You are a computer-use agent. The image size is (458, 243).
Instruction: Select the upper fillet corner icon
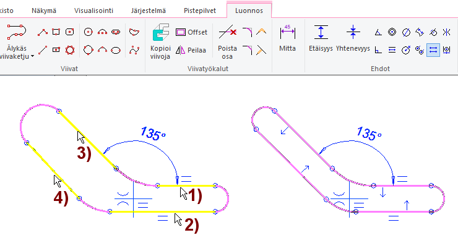click(247, 32)
